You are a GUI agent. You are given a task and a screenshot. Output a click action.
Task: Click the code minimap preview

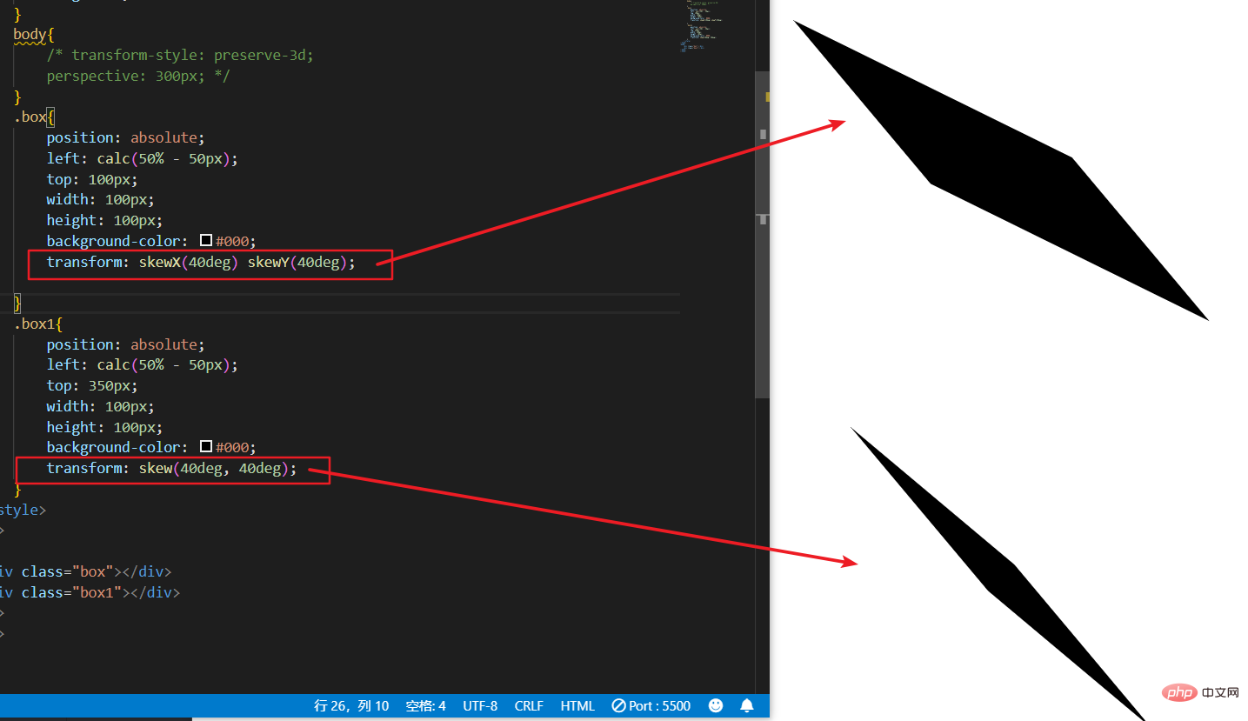pyautogui.click(x=703, y=26)
